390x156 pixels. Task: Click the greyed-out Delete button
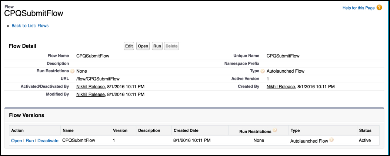[x=171, y=46]
